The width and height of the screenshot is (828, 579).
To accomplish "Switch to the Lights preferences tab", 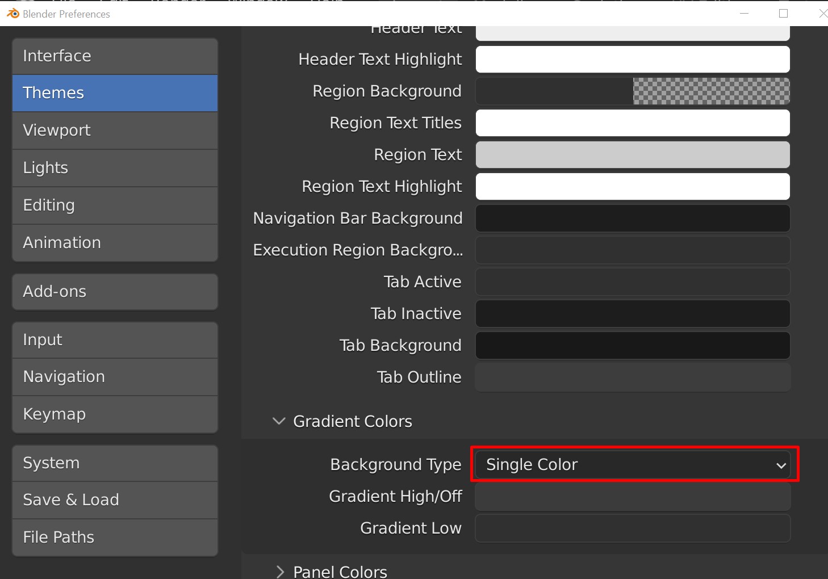I will 115,168.
